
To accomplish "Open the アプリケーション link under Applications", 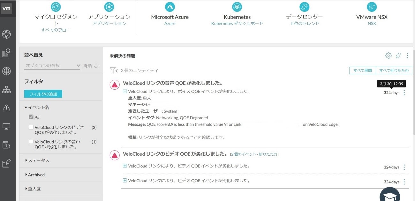I will pyautogui.click(x=109, y=24).
